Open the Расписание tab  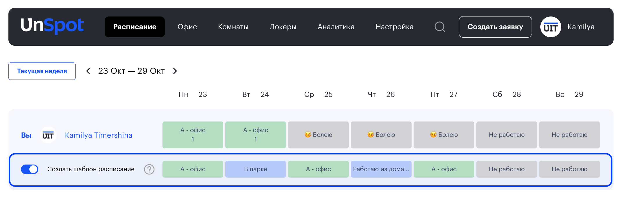(135, 27)
